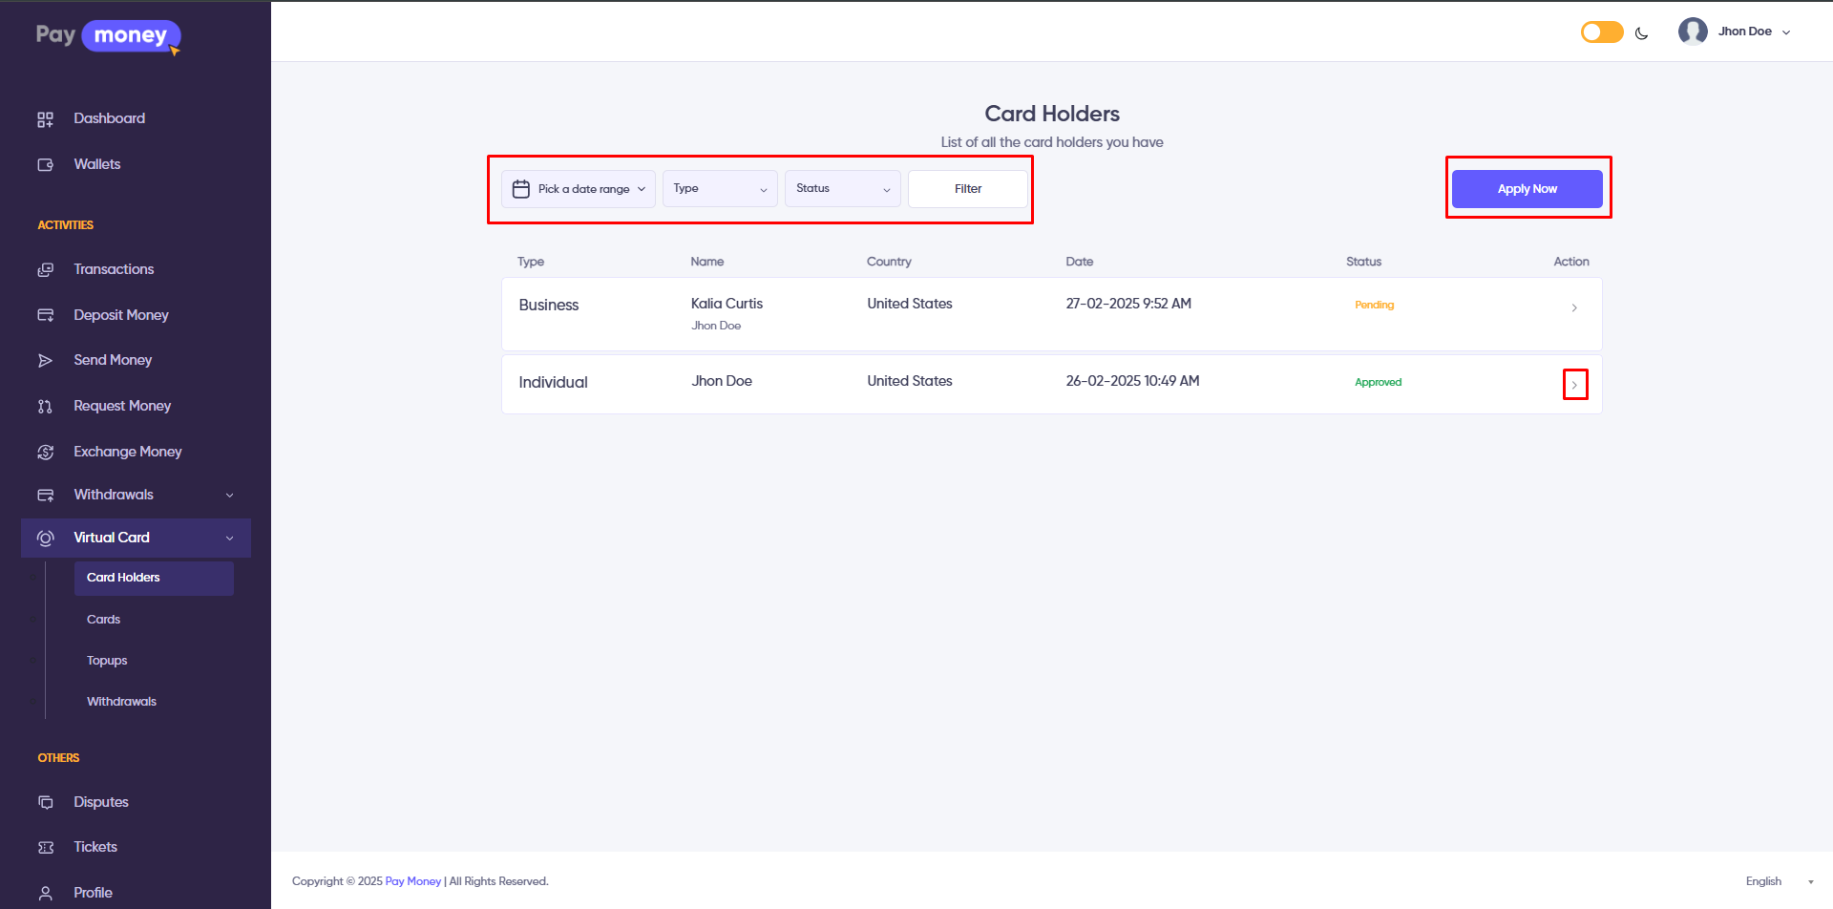This screenshot has width=1833, height=909.
Task: Click the Pay Money footer link
Action: (412, 881)
